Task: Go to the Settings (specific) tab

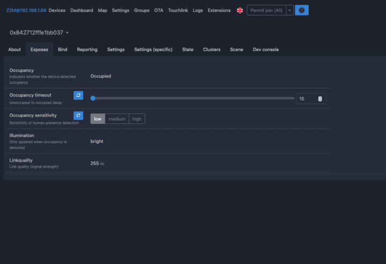Action: [153, 50]
